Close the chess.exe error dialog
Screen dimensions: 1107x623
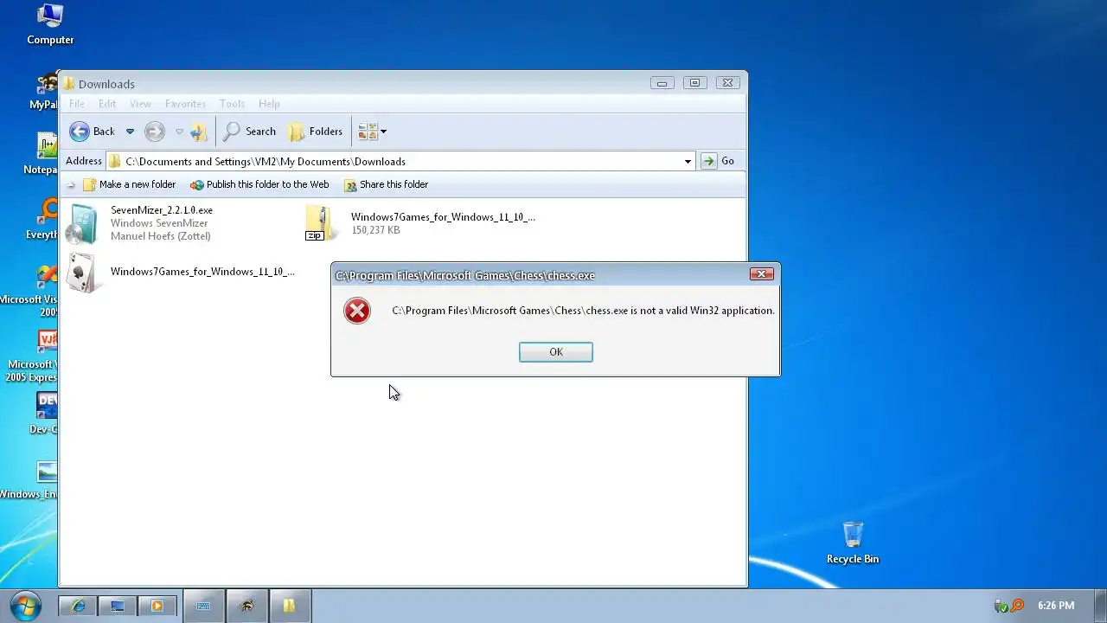(761, 274)
